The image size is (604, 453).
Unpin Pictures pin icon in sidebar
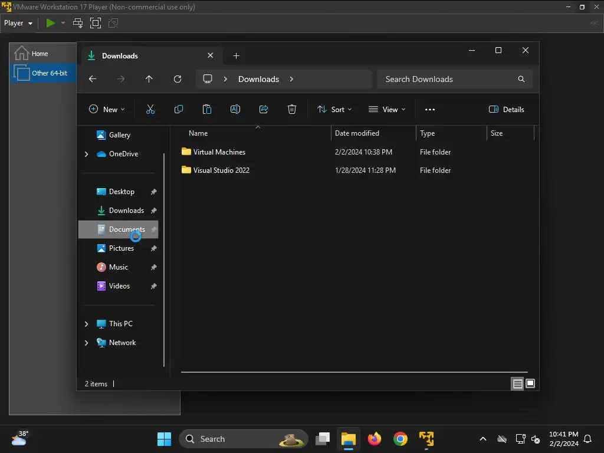154,248
